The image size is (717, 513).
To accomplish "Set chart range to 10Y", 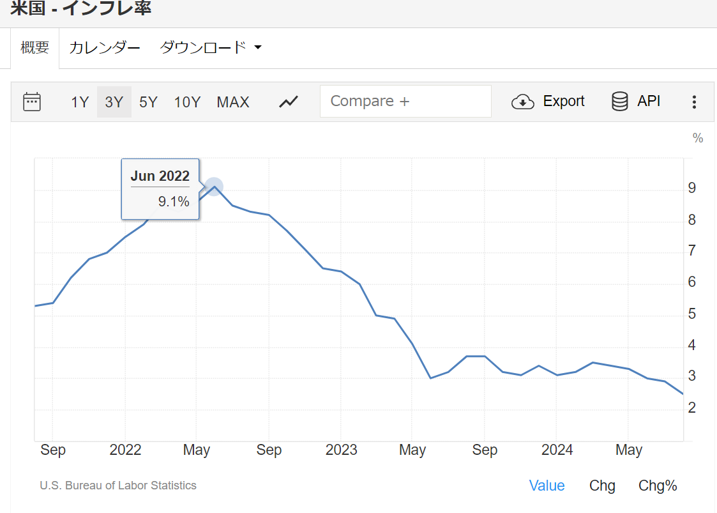I will 187,102.
